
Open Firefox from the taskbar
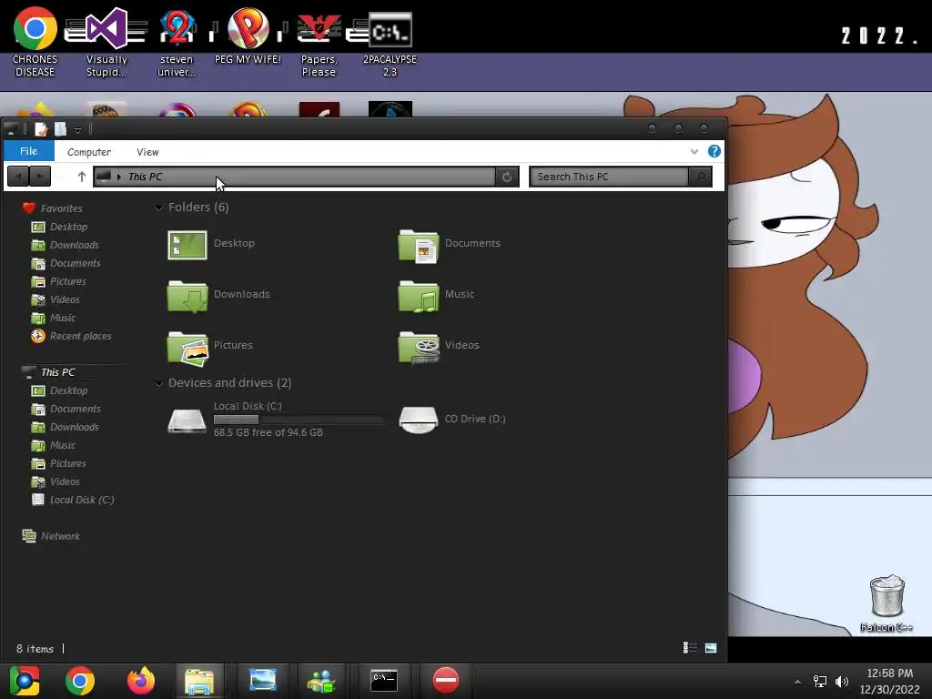[141, 681]
